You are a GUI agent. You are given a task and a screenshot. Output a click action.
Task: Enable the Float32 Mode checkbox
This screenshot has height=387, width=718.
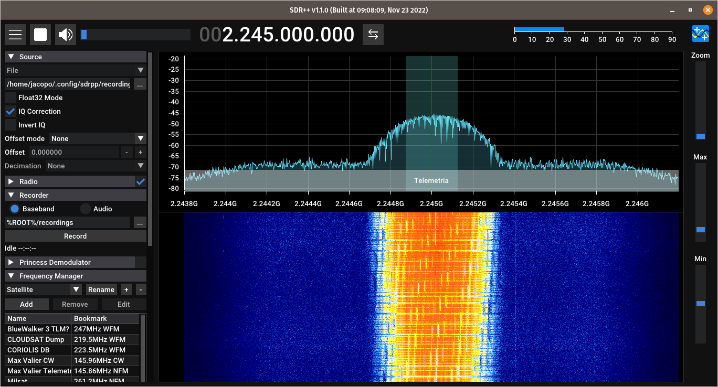(x=10, y=98)
